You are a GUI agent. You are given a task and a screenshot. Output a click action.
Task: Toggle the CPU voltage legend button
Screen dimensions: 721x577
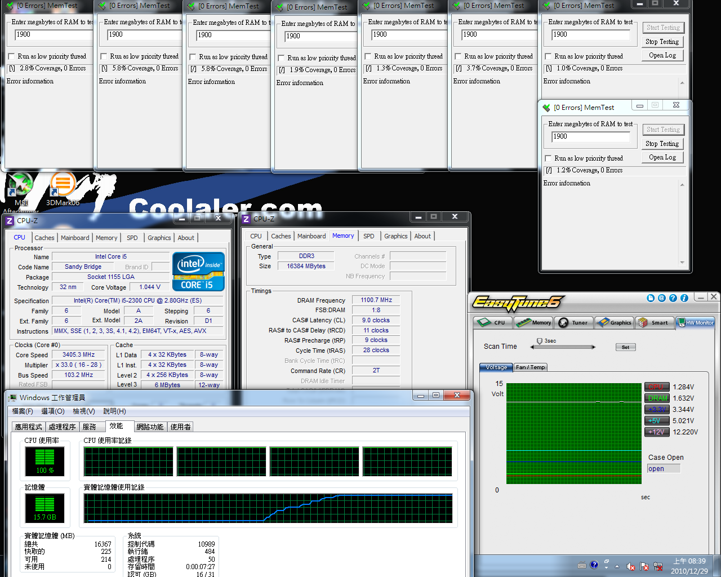[657, 387]
